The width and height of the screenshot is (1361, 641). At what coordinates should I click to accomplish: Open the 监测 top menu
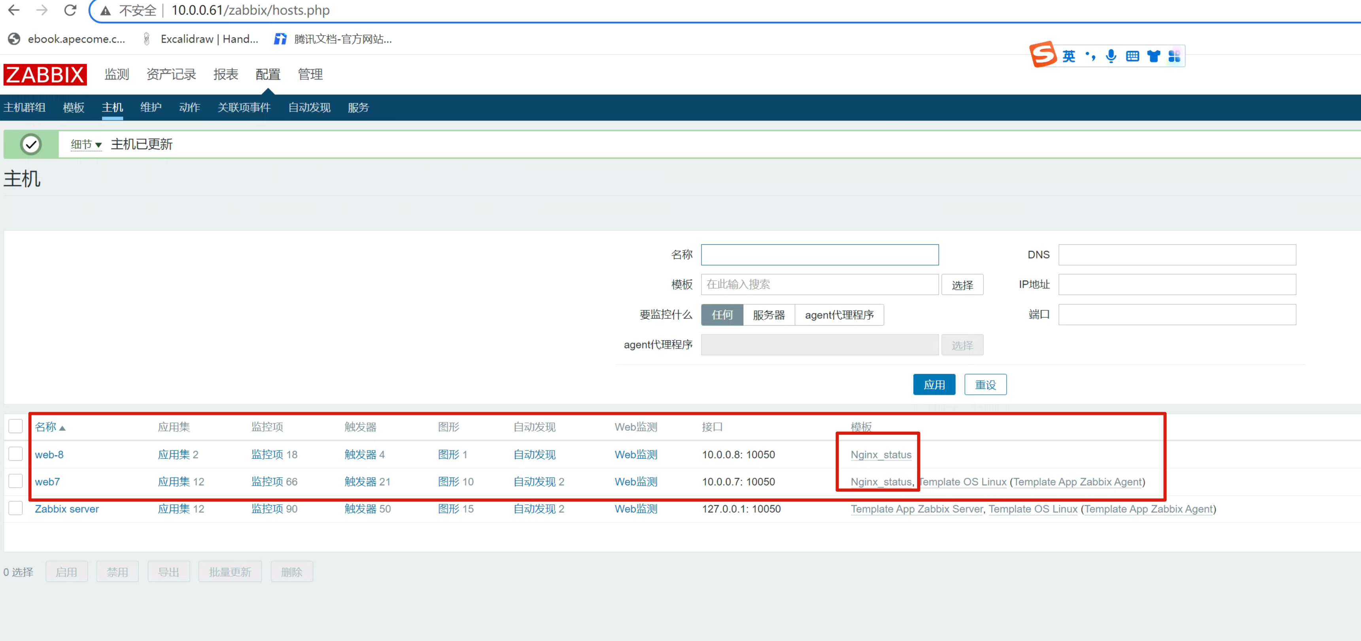point(116,74)
